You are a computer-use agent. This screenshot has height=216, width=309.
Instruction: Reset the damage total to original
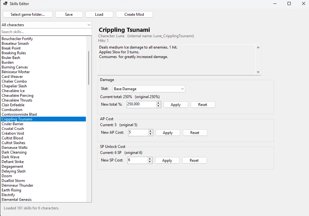pos(203,105)
